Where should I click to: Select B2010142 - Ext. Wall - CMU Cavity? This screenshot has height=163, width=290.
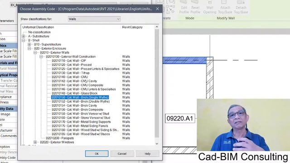click(74, 81)
